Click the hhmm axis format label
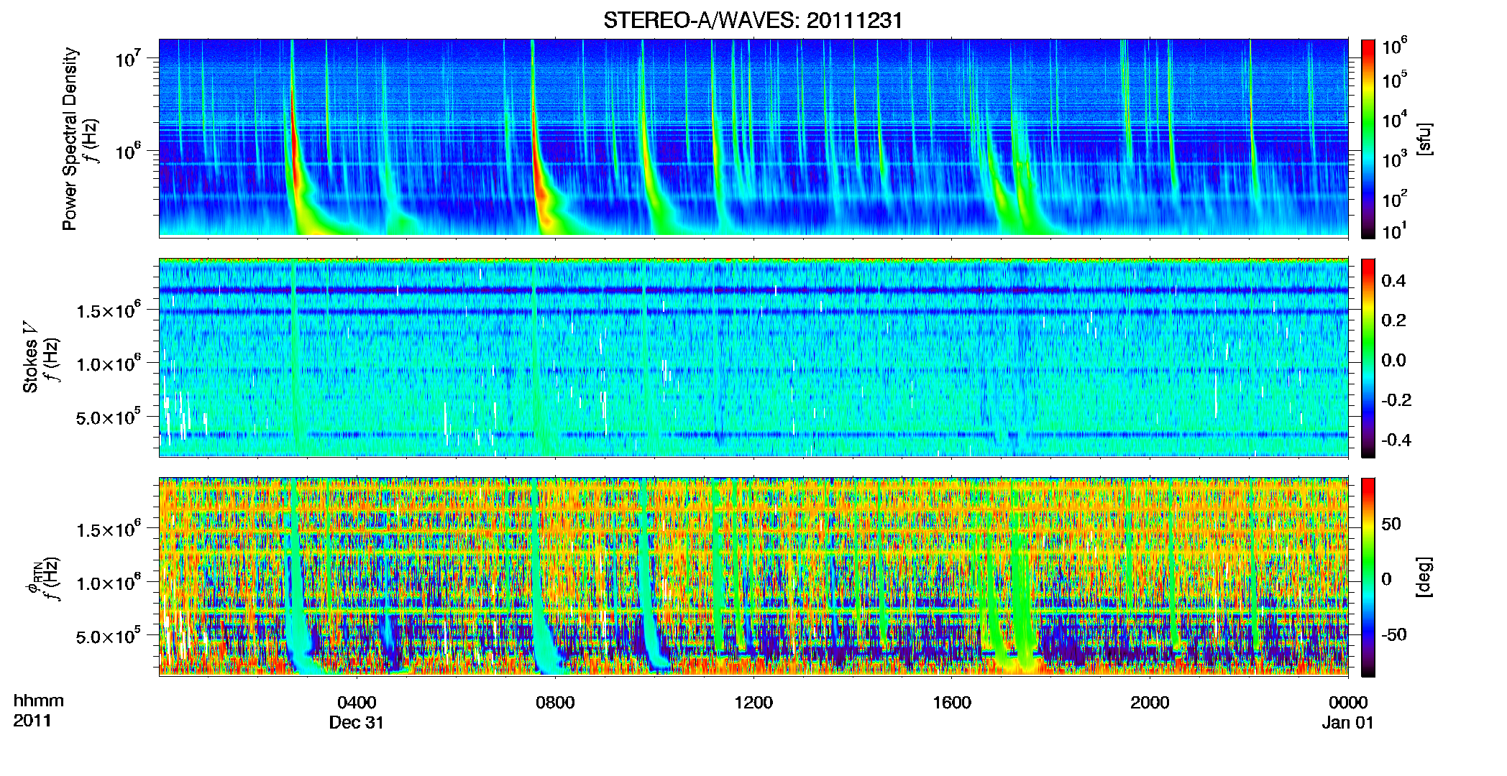Image resolution: width=1507 pixels, height=776 pixels. 39,701
